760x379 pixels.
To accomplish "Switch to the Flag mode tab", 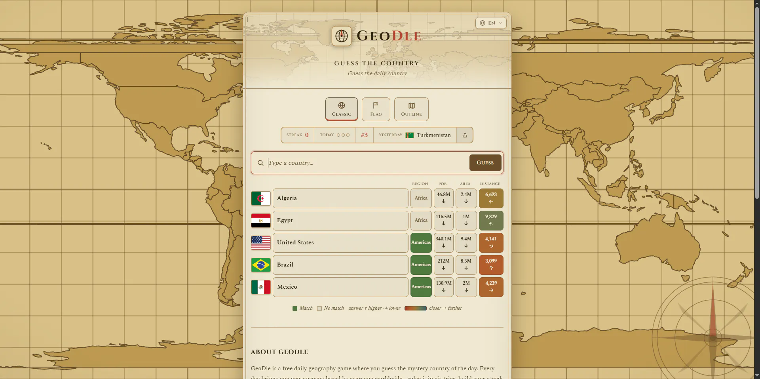I will coord(376,109).
